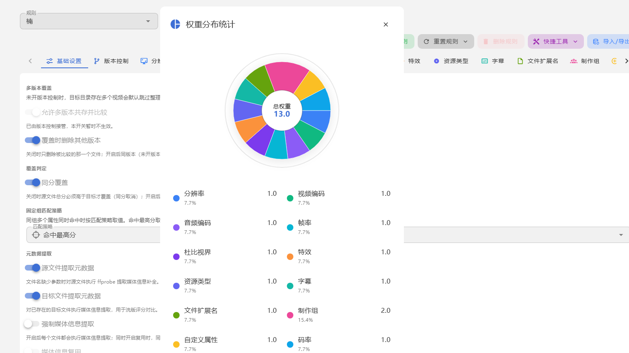Open the 制作组 tab

[x=585, y=61]
